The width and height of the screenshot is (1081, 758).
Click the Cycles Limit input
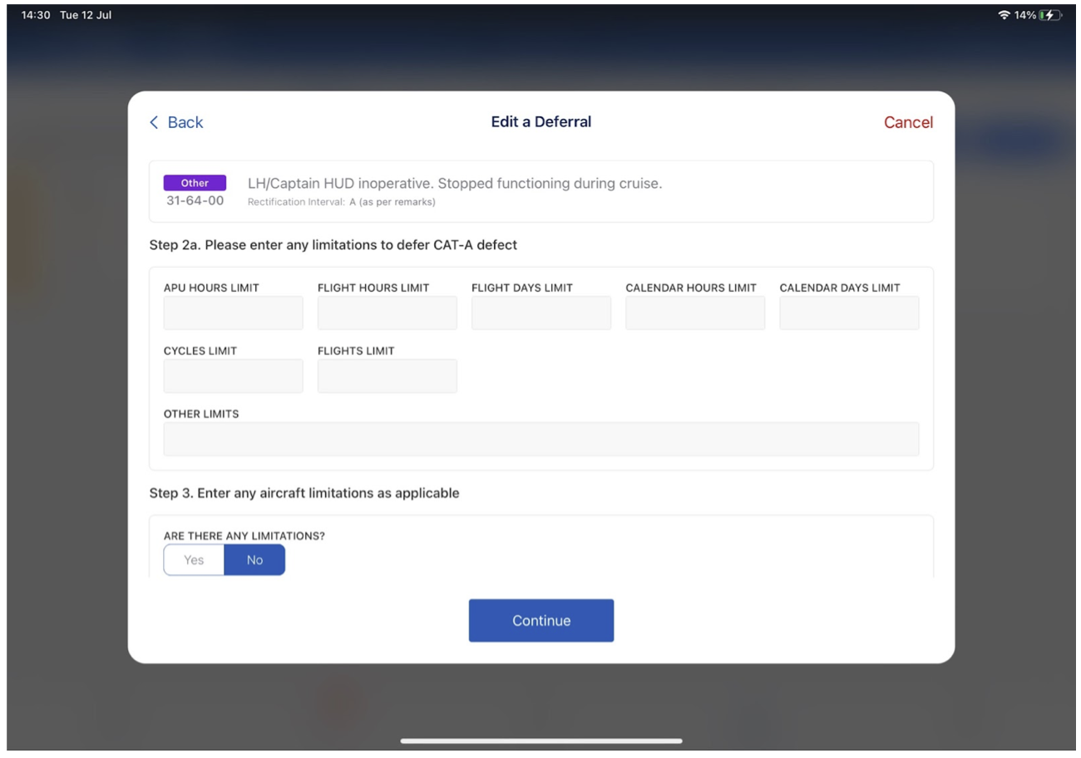234,377
